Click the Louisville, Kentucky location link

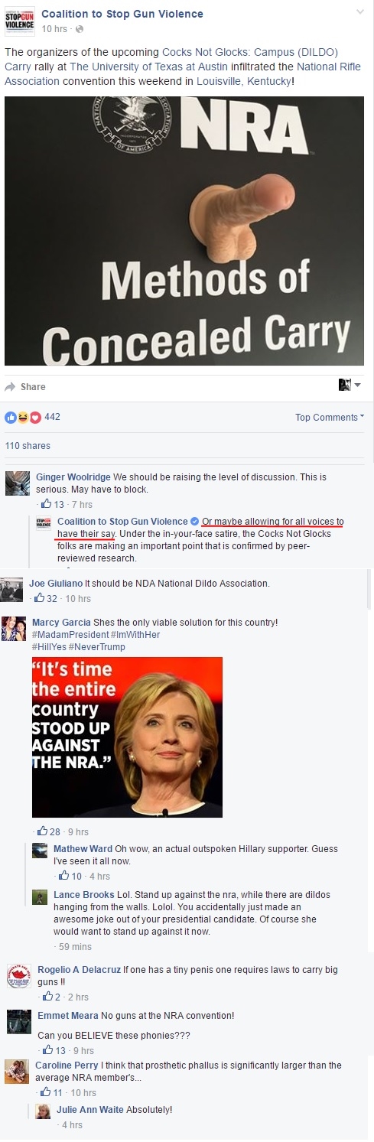pyautogui.click(x=241, y=80)
